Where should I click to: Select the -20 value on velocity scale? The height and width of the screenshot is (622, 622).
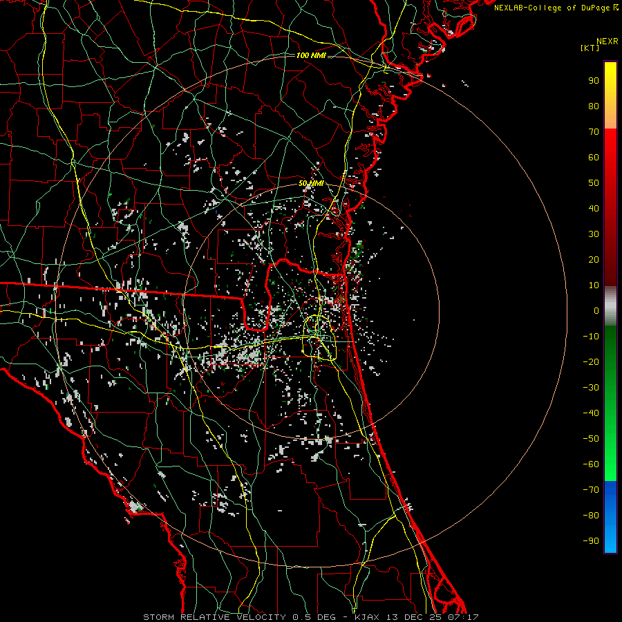click(591, 361)
